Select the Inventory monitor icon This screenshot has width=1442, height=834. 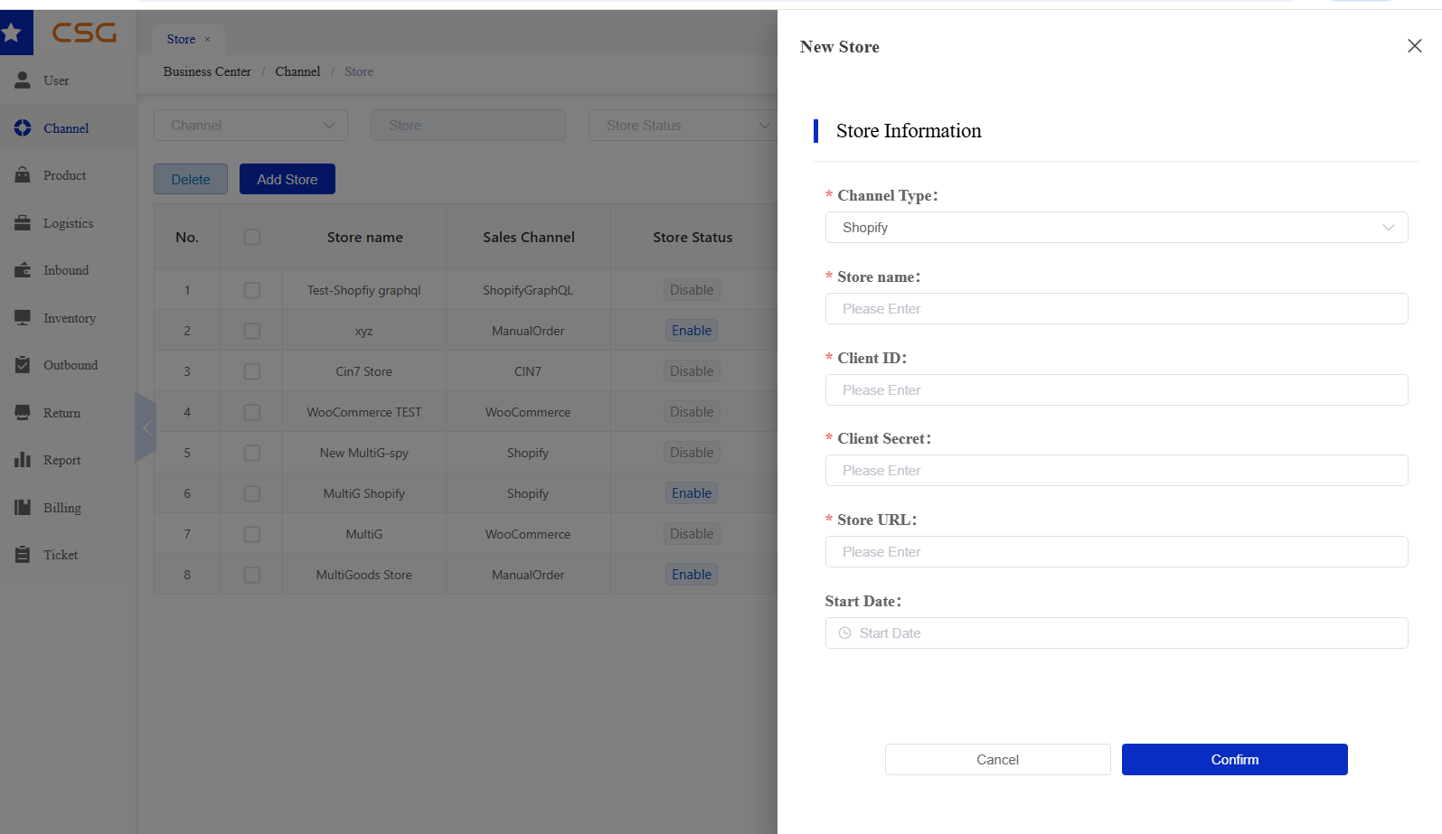(x=23, y=318)
